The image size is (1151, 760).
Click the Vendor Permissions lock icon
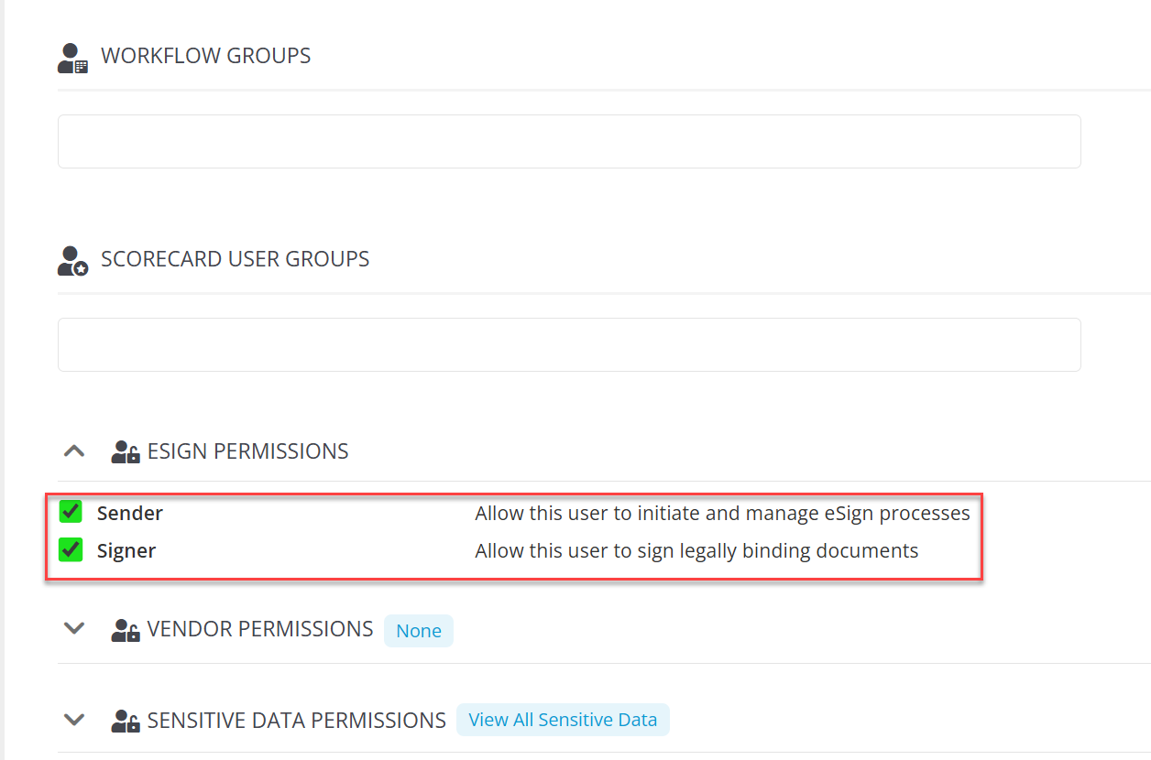point(126,630)
